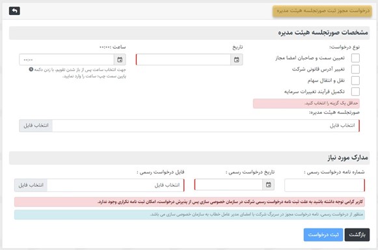Click the blue منظور از درخواست رسمی info note
Image resolution: width=378 pixels, height=250 pixels.
pyautogui.click(x=189, y=215)
